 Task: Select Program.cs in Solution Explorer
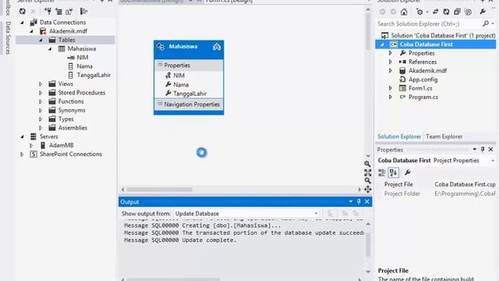point(423,97)
